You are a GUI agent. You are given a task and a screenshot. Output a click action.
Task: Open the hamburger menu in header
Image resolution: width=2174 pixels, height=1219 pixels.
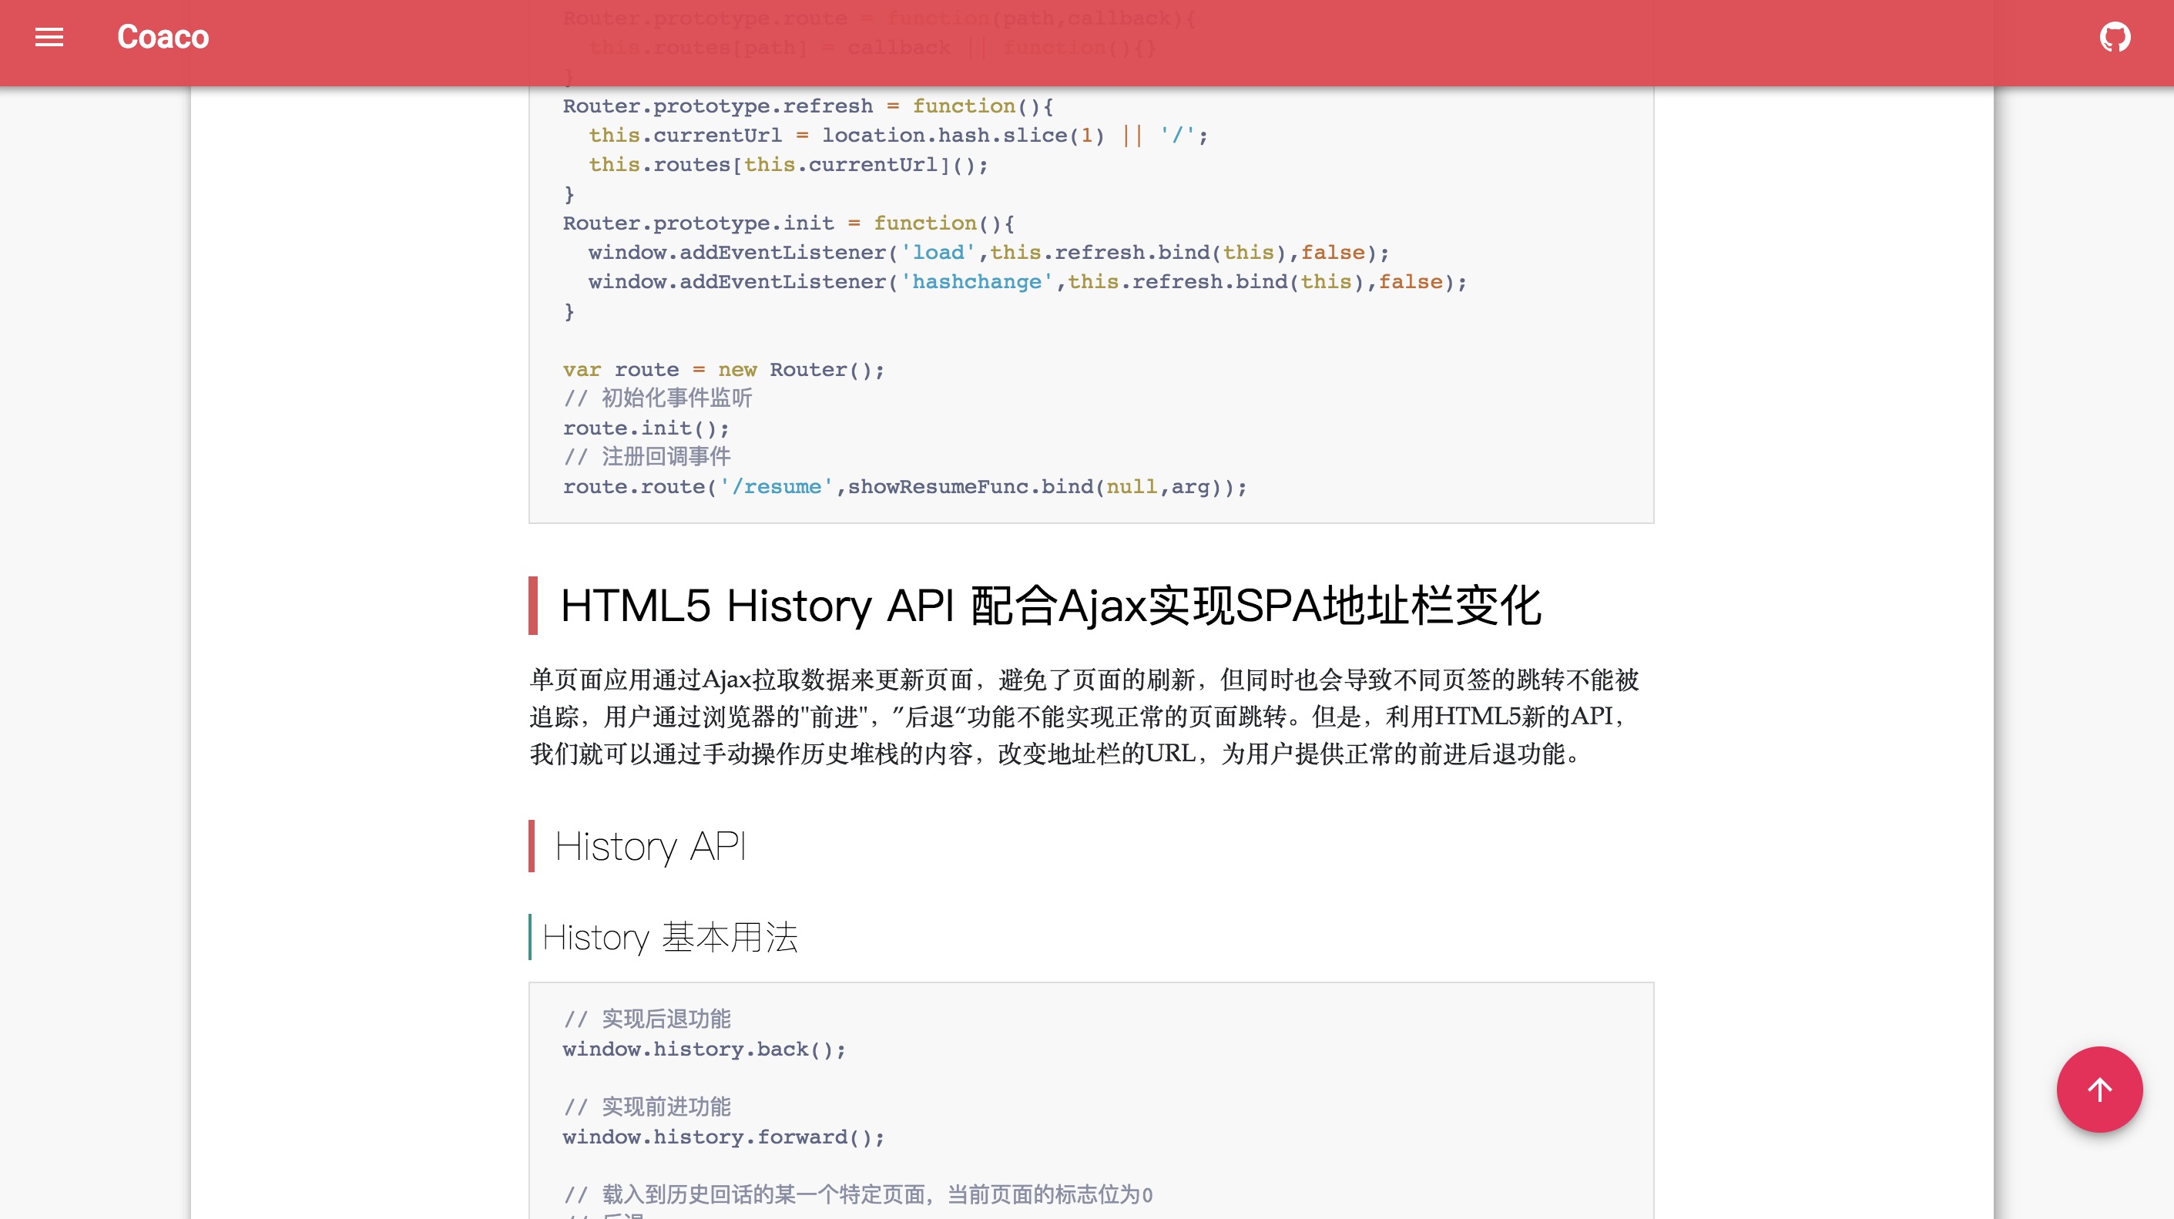[49, 37]
